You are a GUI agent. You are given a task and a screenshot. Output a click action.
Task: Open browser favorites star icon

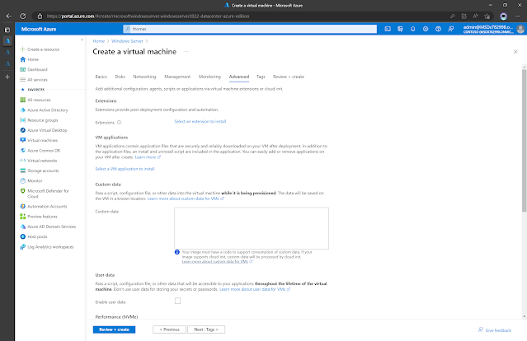[487, 16]
